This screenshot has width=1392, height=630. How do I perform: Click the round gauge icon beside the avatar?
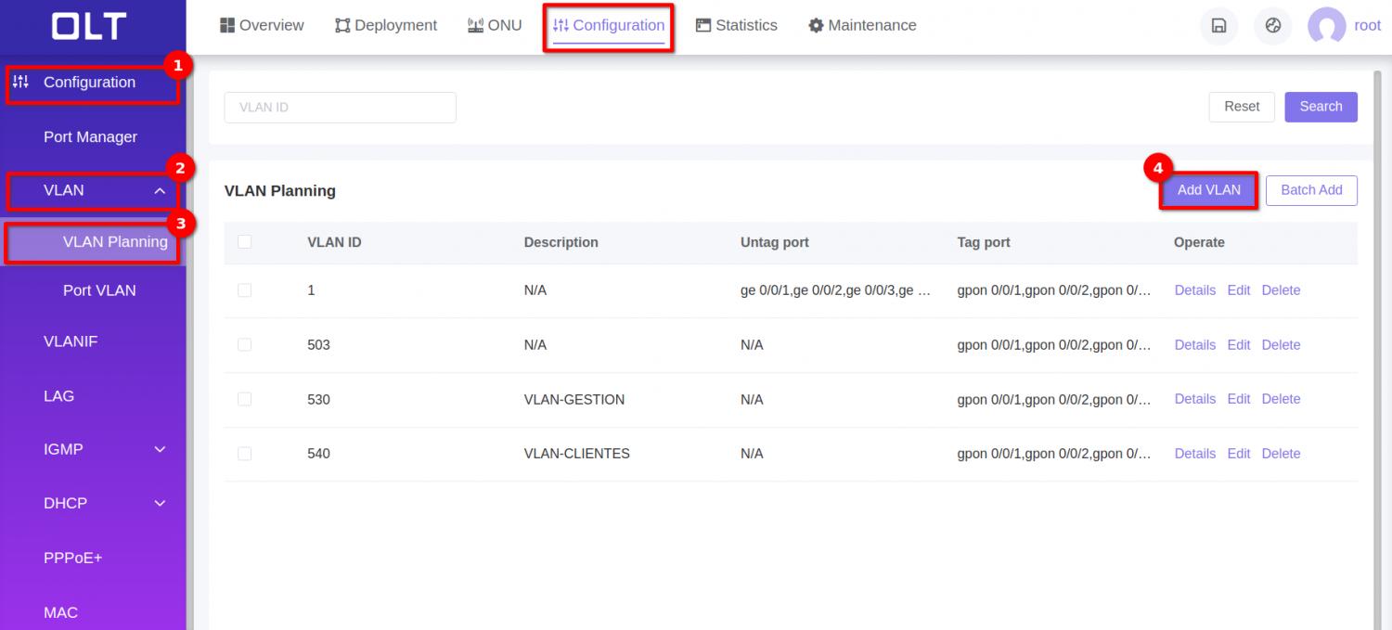tap(1272, 26)
